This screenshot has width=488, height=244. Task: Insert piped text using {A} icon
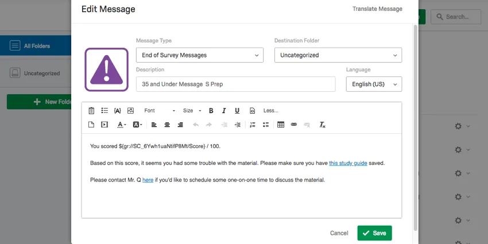117,111
